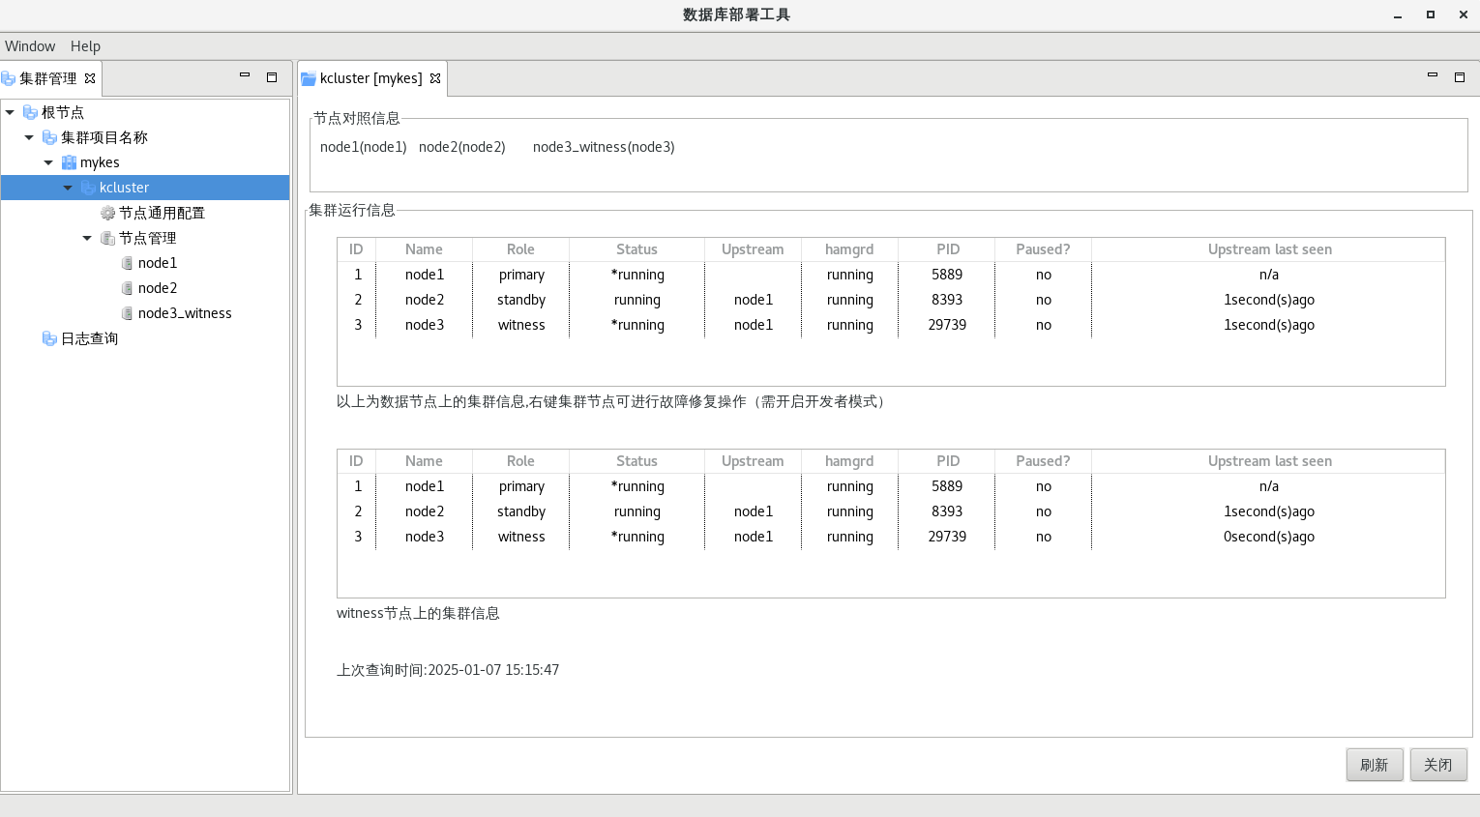Click the 节点管理 icon in tree
The image size is (1480, 817).
[107, 238]
